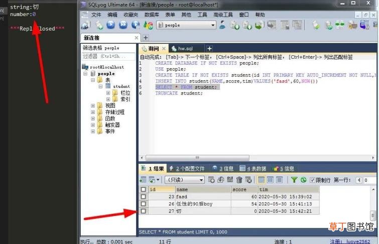This screenshot has height=244, width=379.
Task: Switch to the grid view icon
Action: coord(261,180)
